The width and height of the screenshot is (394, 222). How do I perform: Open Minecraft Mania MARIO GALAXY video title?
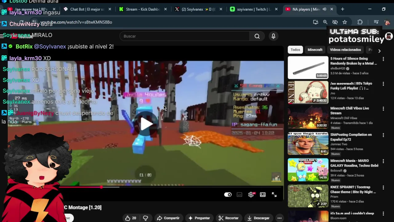tap(354, 163)
